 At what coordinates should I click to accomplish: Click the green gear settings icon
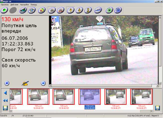coord(108,10)
